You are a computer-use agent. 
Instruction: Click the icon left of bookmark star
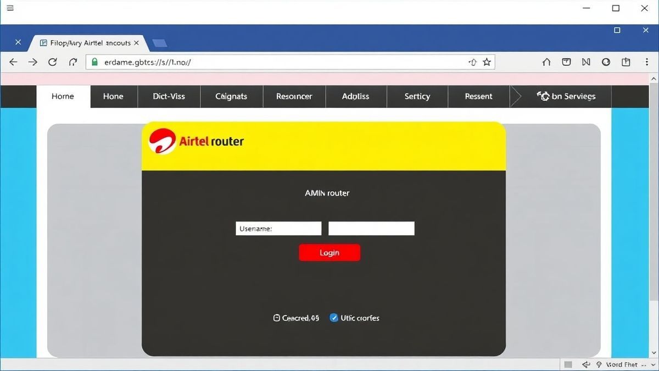click(x=472, y=62)
